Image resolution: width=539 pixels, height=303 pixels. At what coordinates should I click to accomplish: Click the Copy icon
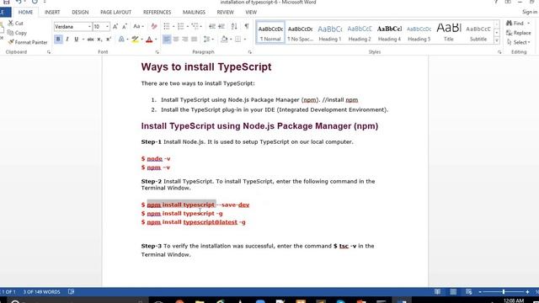(11, 33)
